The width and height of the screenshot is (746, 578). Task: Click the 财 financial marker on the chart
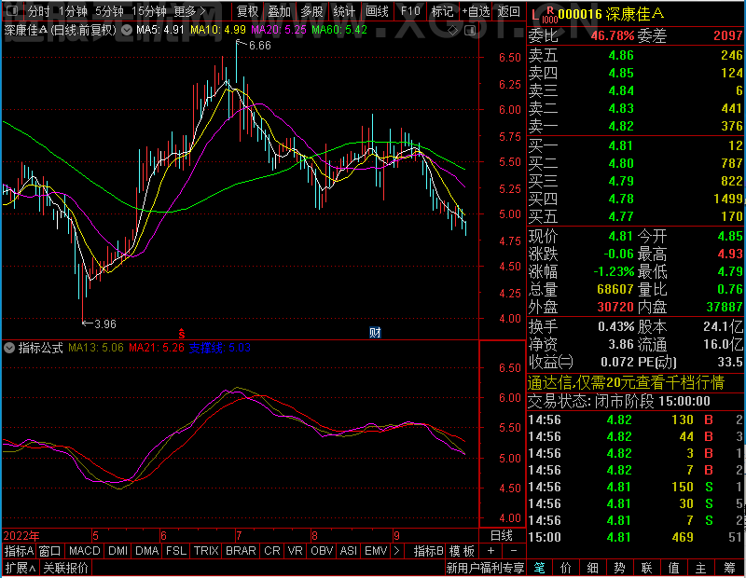[375, 333]
